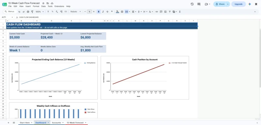Open the Roboto font dropdown
This screenshot has height=125, width=261.
(x=76, y=12)
